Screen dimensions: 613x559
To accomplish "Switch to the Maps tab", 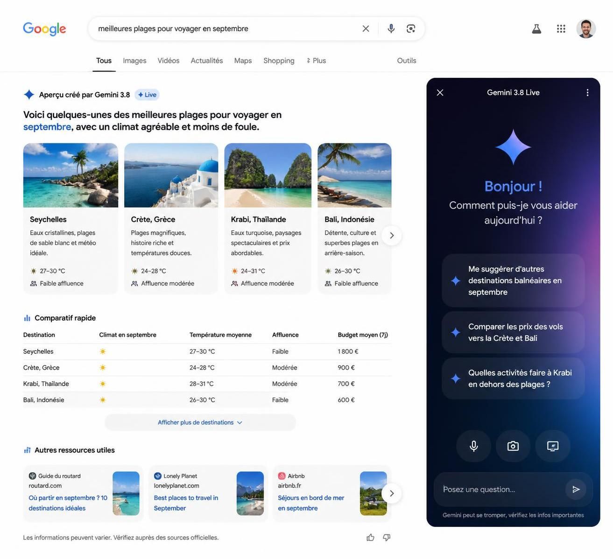I will point(243,61).
